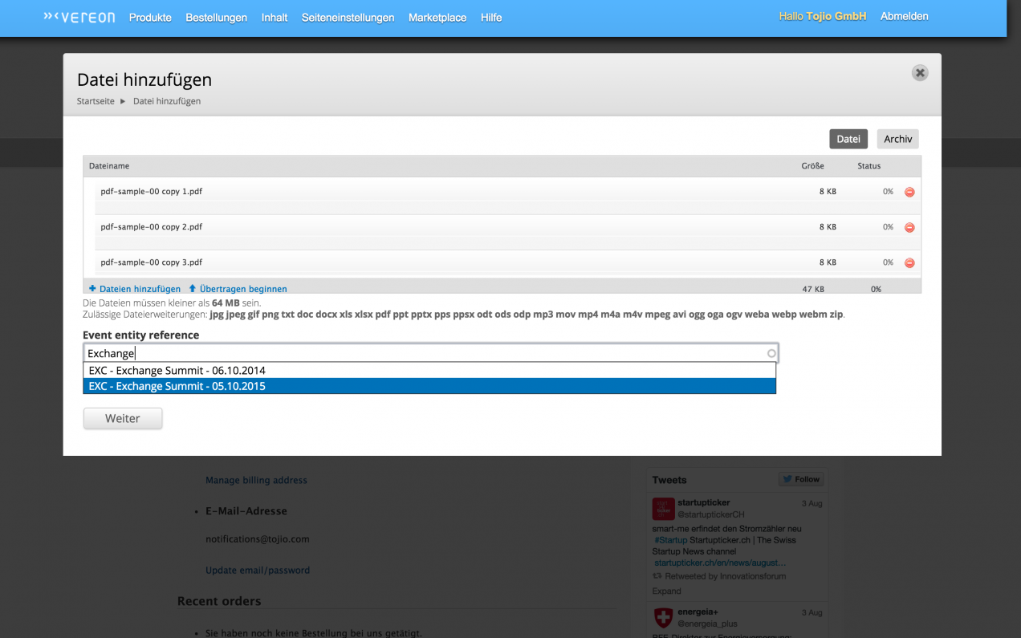Click the Twitter Follow button
This screenshot has width=1021, height=638.
point(800,479)
